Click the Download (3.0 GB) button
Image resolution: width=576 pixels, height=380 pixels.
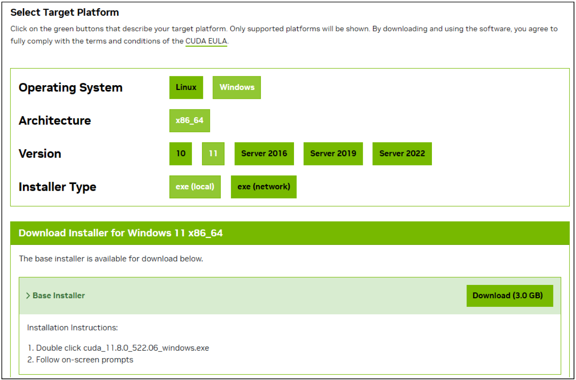point(510,296)
